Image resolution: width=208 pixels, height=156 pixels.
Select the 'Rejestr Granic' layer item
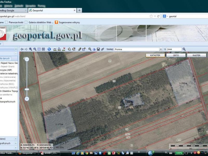[x=8, y=67]
